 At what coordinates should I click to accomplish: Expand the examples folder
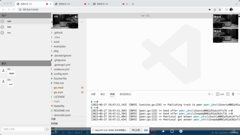[x=60, y=46]
